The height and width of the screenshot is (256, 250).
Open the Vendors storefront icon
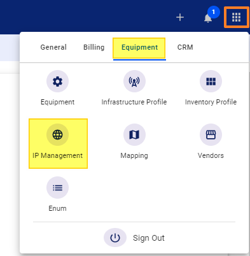[211, 134]
